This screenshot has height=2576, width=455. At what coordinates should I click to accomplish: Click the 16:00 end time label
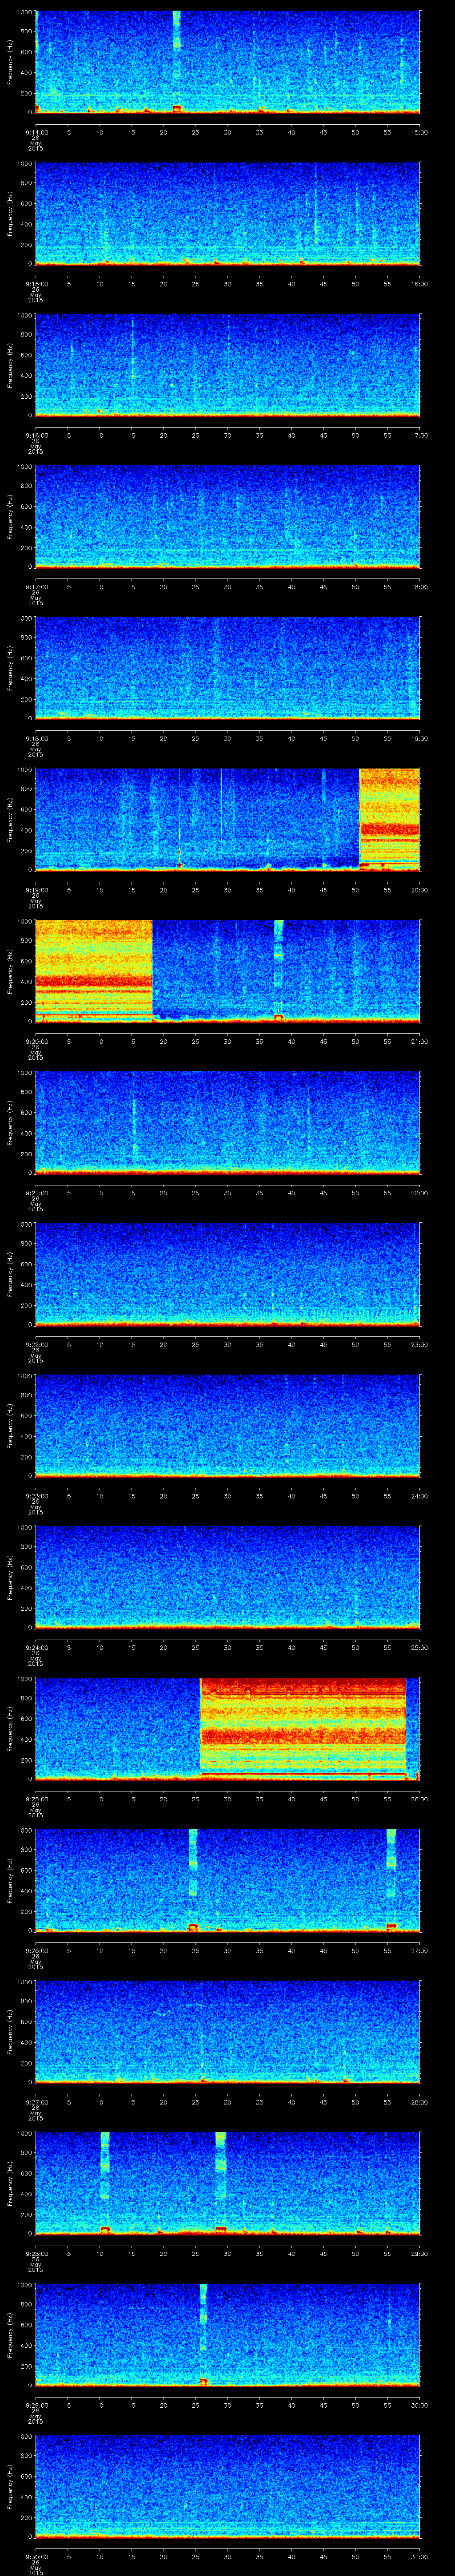coord(419,284)
